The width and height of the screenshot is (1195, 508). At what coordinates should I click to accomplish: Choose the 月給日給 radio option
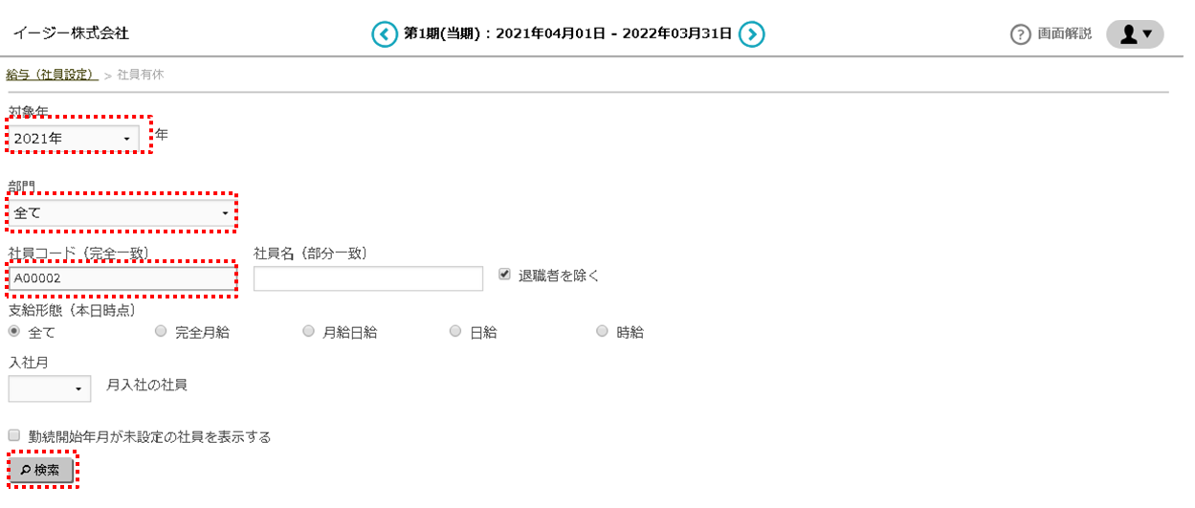click(x=308, y=331)
